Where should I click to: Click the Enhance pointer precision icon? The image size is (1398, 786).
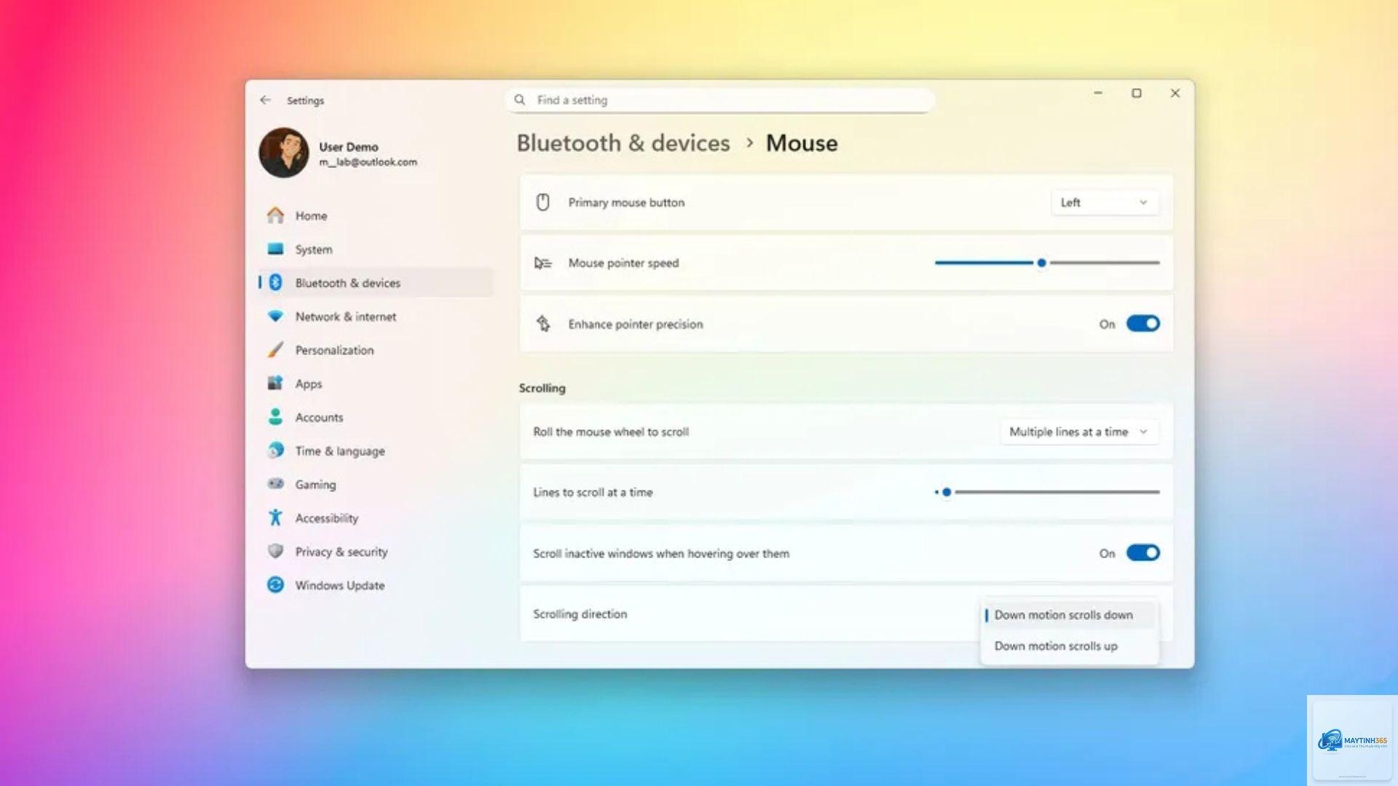click(x=543, y=324)
